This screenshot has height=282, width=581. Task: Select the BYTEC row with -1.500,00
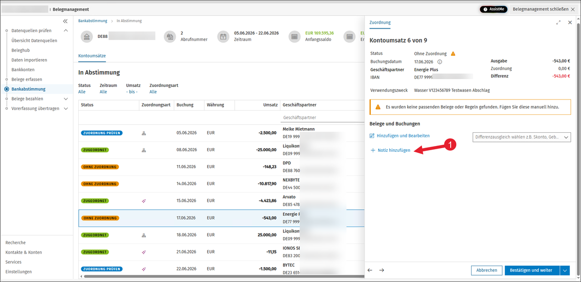pos(222,269)
